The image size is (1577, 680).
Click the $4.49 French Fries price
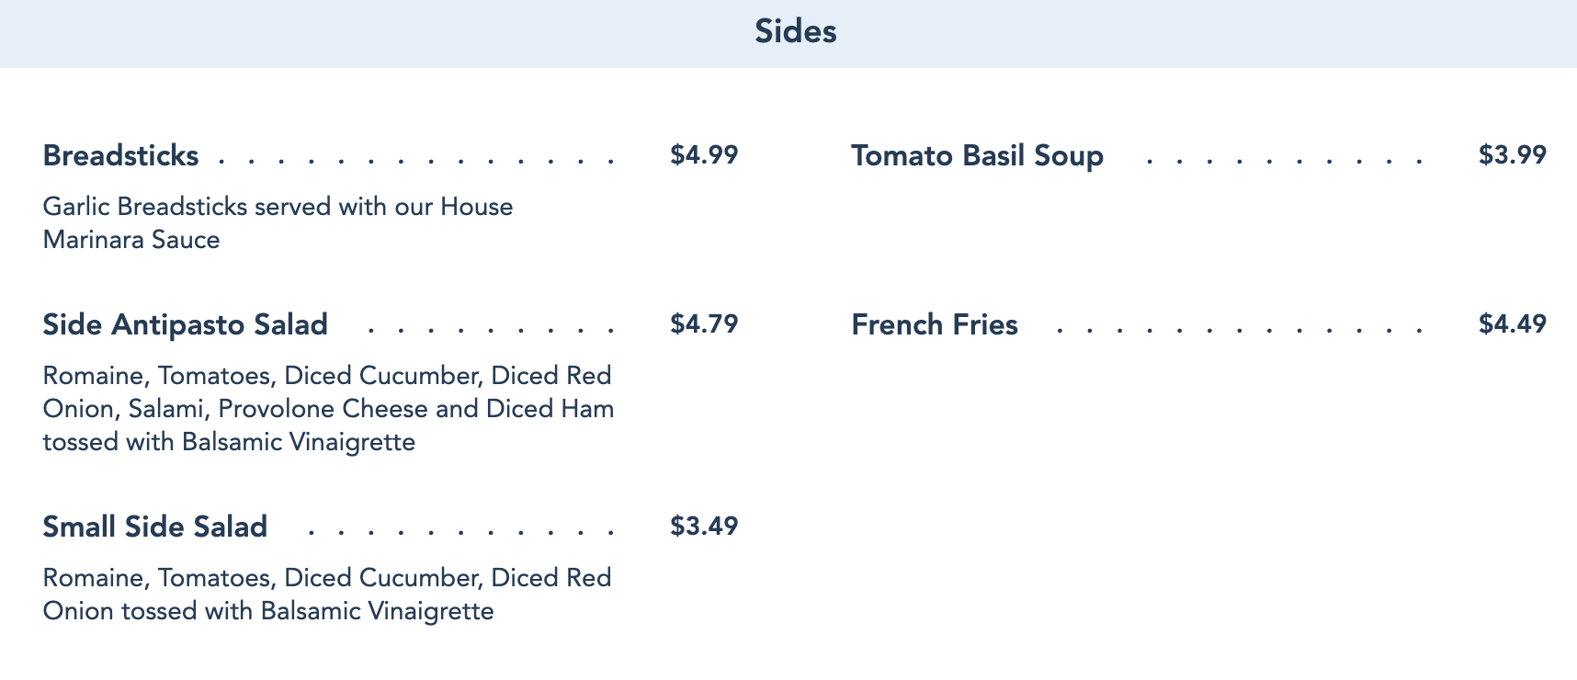(1512, 323)
